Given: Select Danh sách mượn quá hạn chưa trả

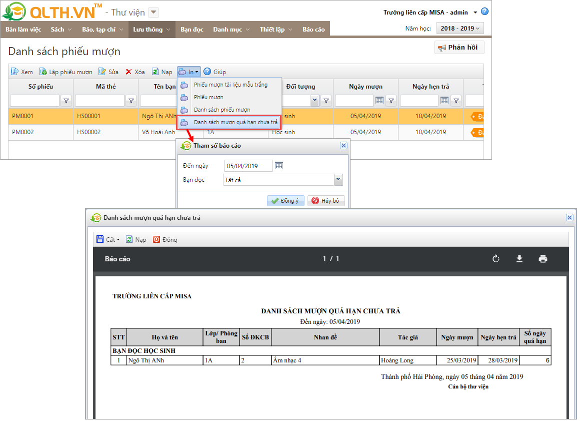Looking at the screenshot, I should [x=229, y=122].
